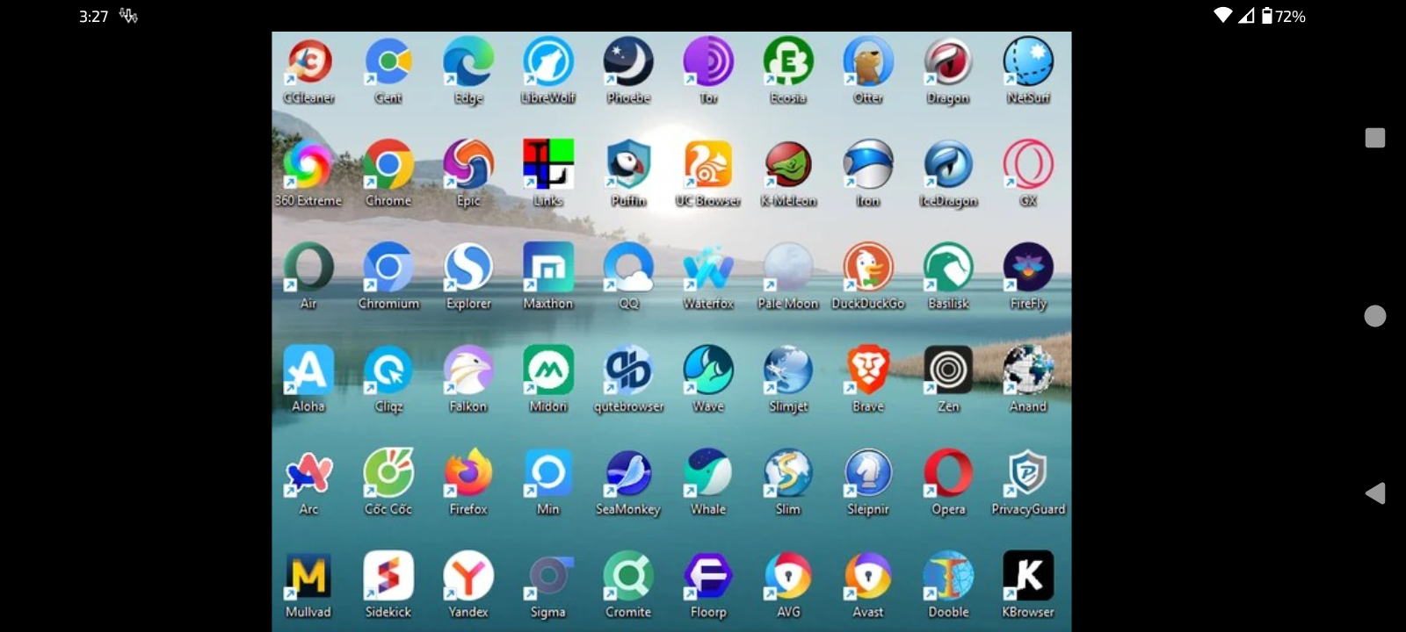Open the Ecosia browser shortcut

pos(788,61)
